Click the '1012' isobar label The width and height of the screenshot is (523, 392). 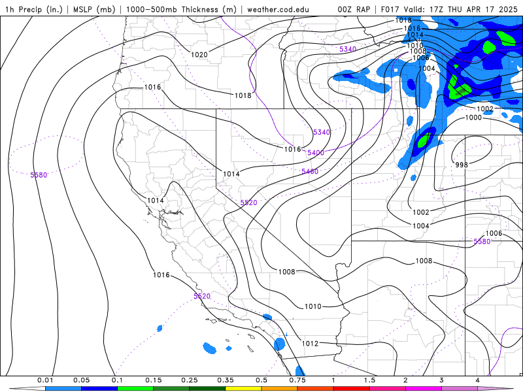coord(310,344)
